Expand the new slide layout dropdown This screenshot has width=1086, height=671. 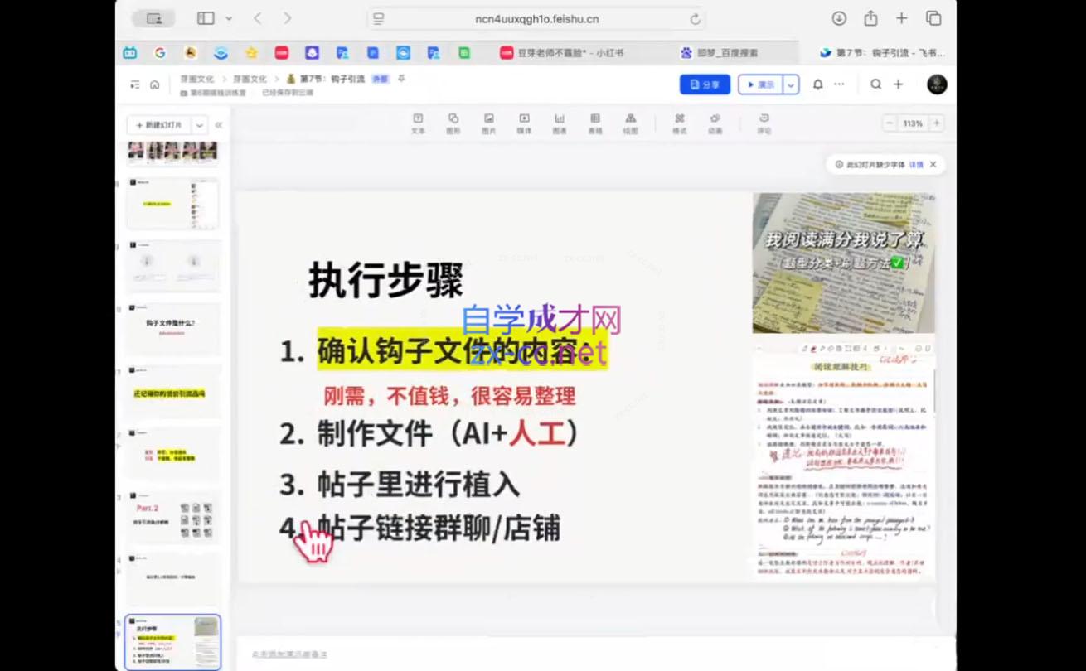point(199,125)
